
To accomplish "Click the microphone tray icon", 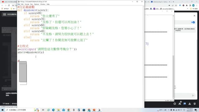I will click(x=171, y=110).
